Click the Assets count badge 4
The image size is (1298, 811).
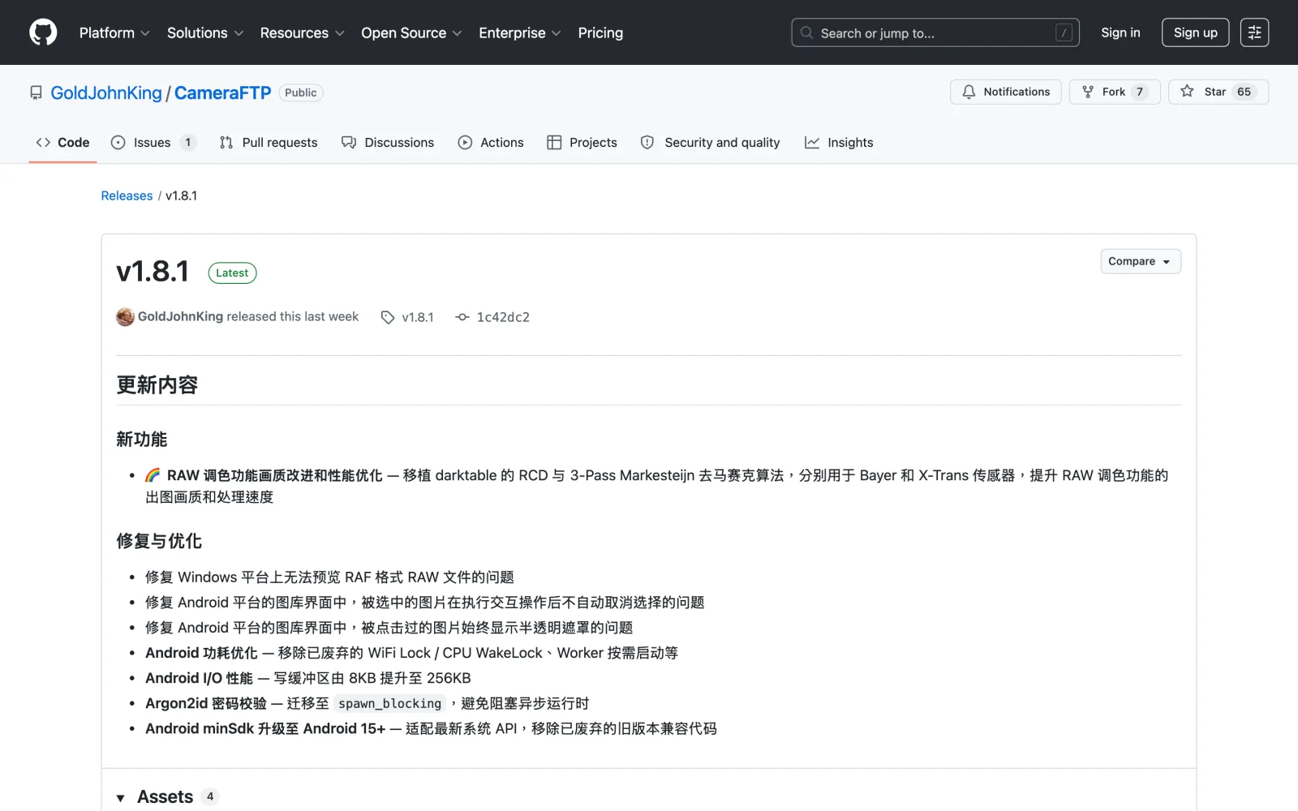(210, 796)
